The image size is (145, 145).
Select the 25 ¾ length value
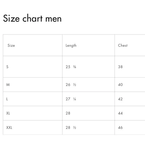(71, 67)
